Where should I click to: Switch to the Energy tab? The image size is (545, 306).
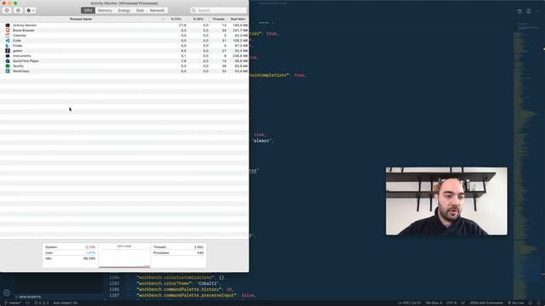click(123, 10)
